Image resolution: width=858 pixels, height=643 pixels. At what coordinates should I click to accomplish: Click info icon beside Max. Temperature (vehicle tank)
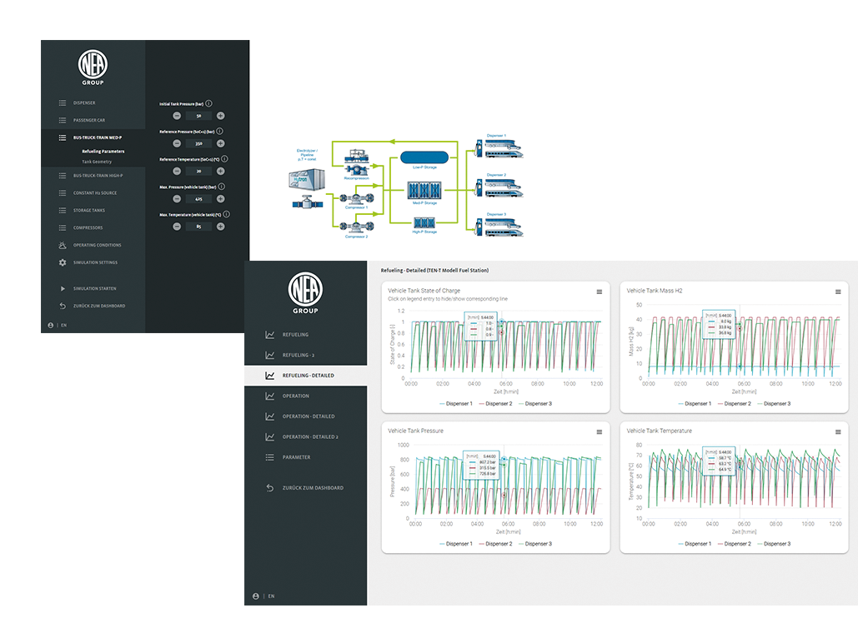pyautogui.click(x=226, y=214)
